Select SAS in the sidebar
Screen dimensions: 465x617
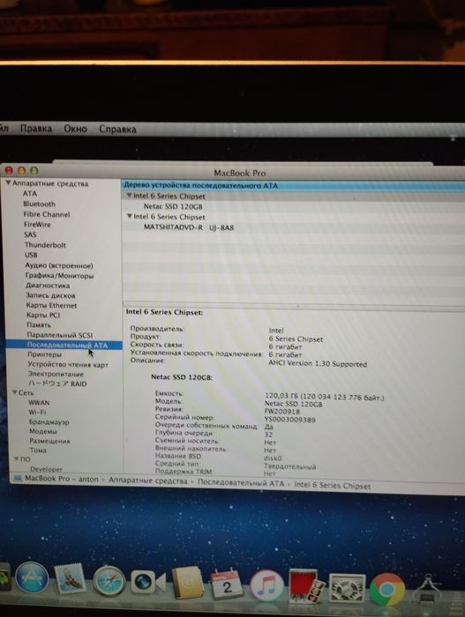(x=30, y=234)
